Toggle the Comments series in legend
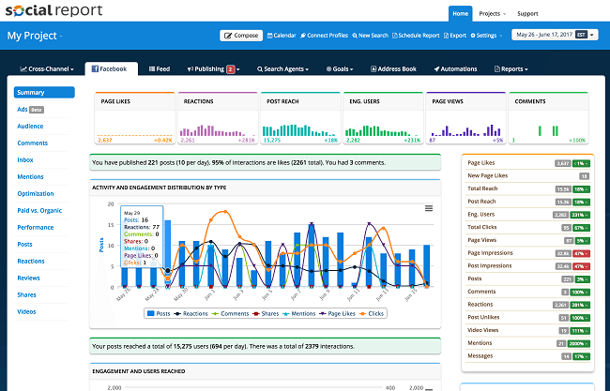 tap(230, 314)
